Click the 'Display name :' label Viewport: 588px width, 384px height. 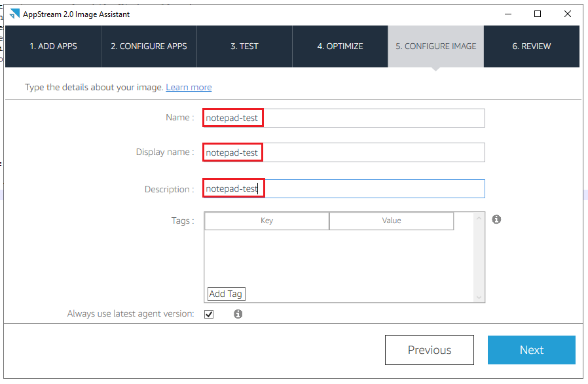(x=164, y=152)
